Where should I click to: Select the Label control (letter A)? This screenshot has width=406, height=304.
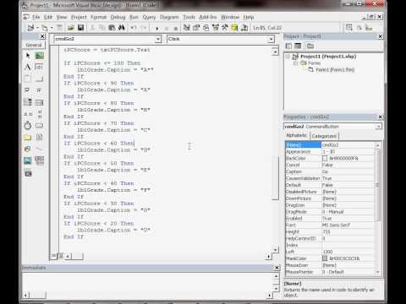coord(28,67)
